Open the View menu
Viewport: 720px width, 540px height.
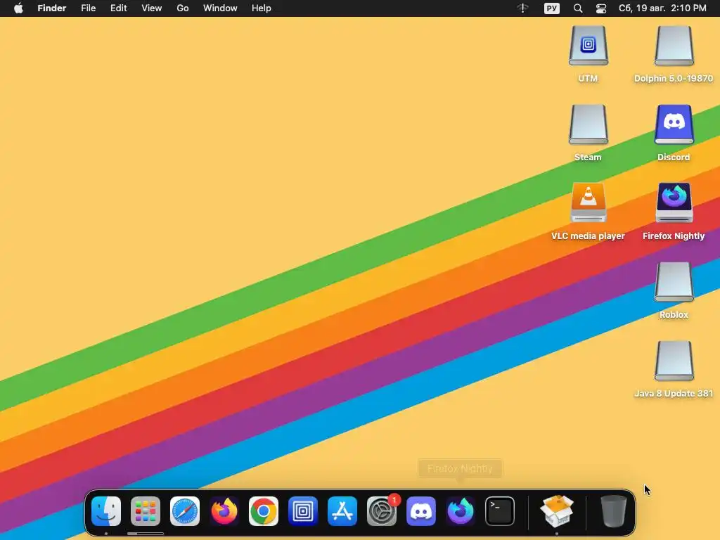[x=152, y=8]
